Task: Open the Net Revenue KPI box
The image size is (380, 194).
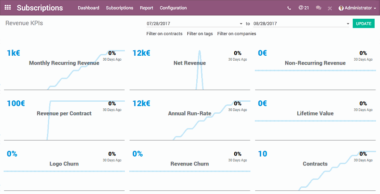Action: tap(190, 63)
